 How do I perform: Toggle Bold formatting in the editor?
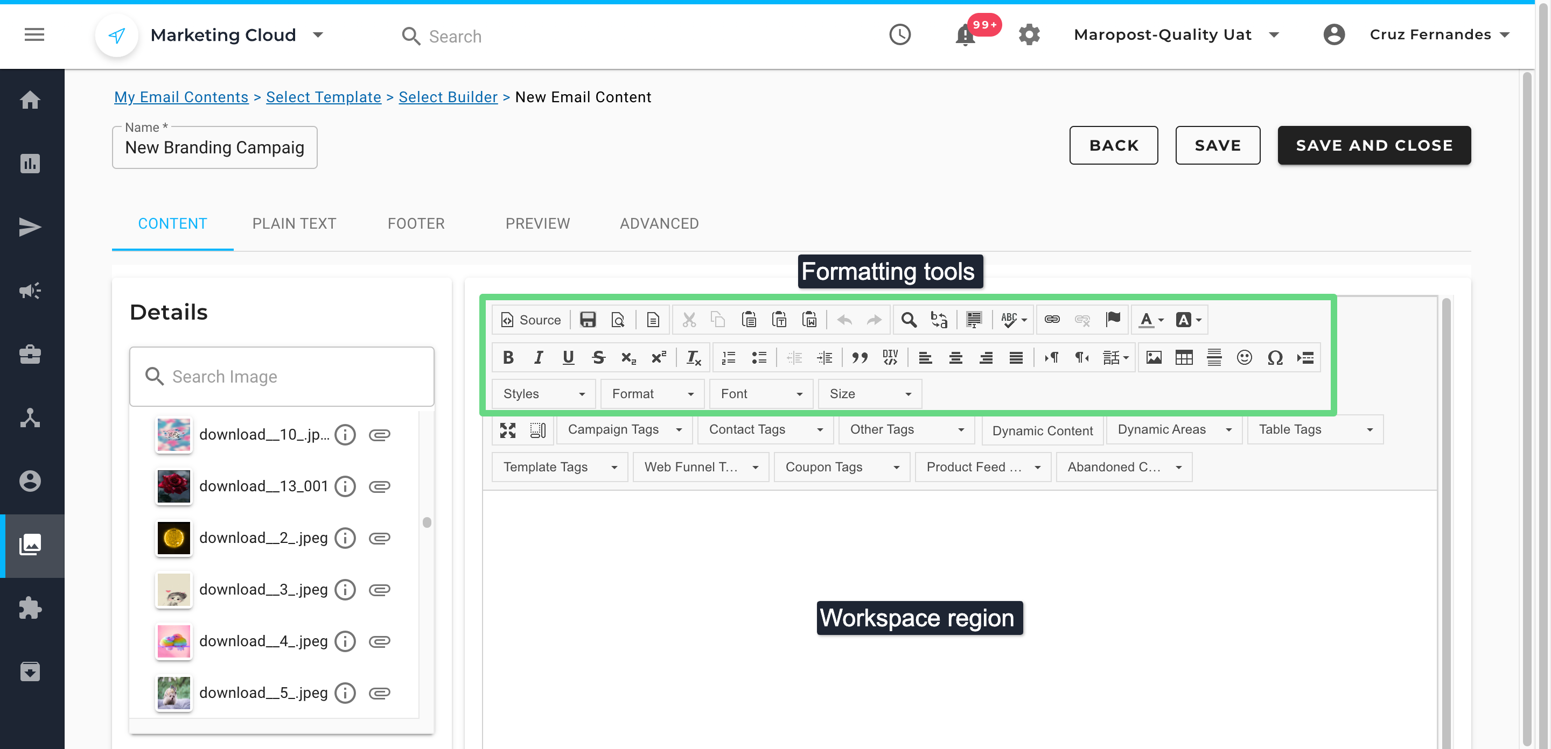pyautogui.click(x=507, y=358)
